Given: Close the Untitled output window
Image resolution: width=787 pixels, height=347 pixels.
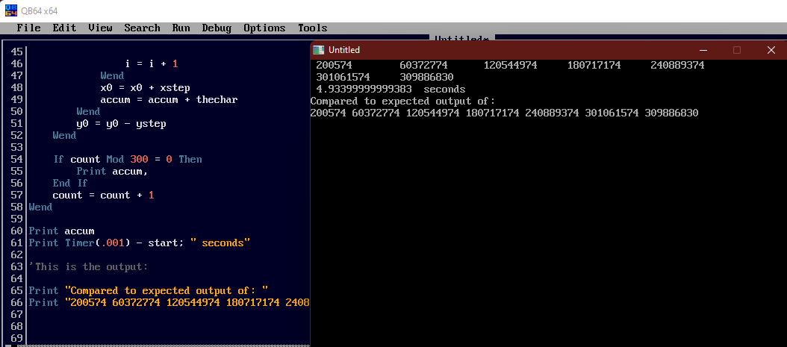Looking at the screenshot, I should point(771,50).
